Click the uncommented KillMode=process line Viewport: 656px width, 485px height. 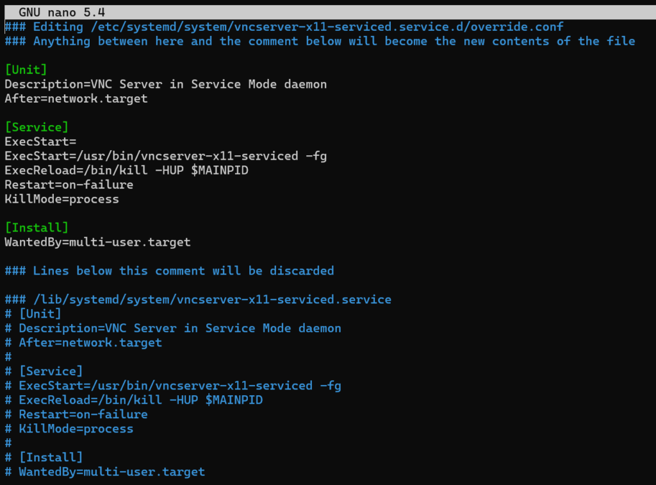coord(62,199)
